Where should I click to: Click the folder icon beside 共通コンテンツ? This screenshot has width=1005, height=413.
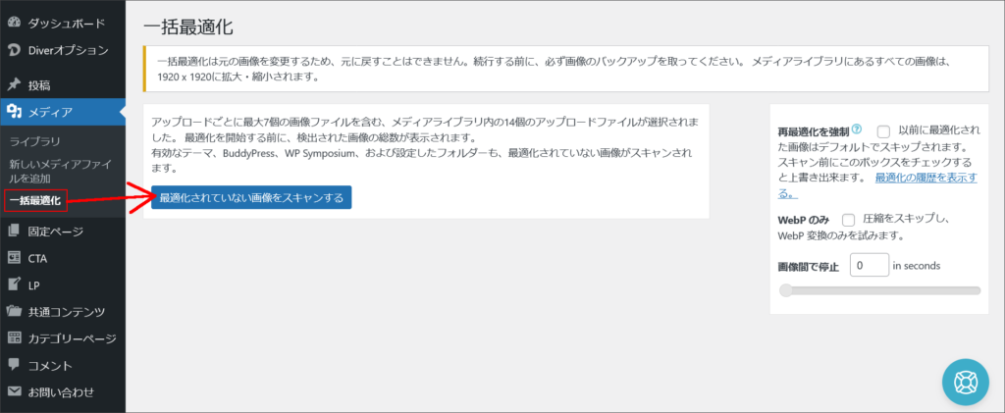[x=14, y=312]
